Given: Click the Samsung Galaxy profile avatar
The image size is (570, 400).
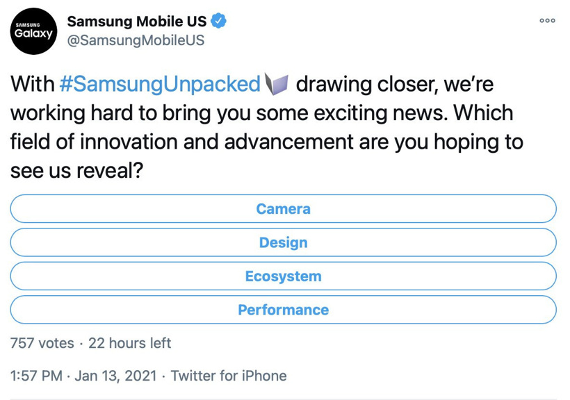Looking at the screenshot, I should (x=33, y=31).
